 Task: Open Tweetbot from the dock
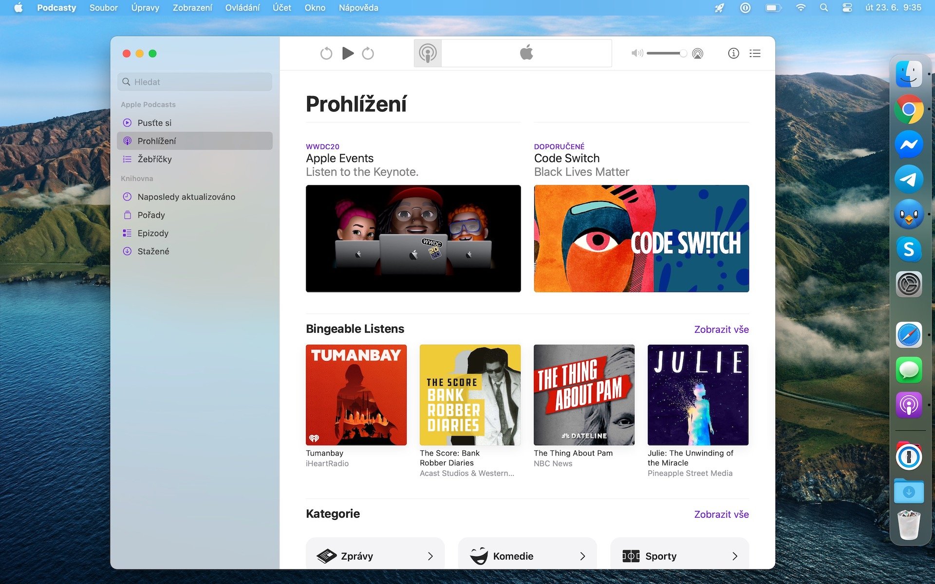click(x=909, y=215)
